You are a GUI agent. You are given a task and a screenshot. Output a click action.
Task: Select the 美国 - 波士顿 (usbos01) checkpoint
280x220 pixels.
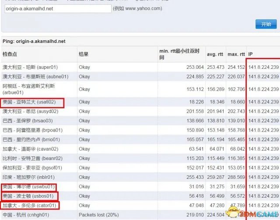28,196
